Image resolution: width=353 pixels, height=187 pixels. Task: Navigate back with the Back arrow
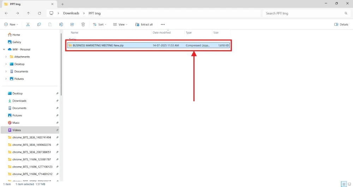(6, 13)
